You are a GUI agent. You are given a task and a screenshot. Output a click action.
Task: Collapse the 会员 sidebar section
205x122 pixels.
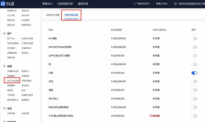[35, 108]
